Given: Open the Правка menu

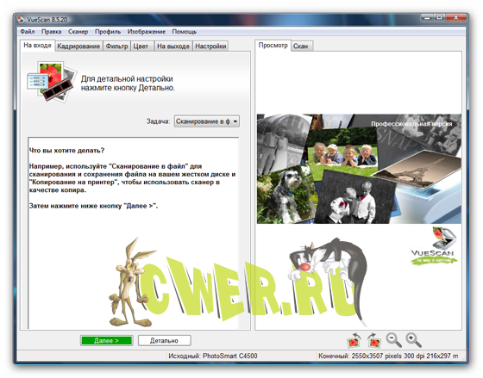Looking at the screenshot, I should (51, 31).
